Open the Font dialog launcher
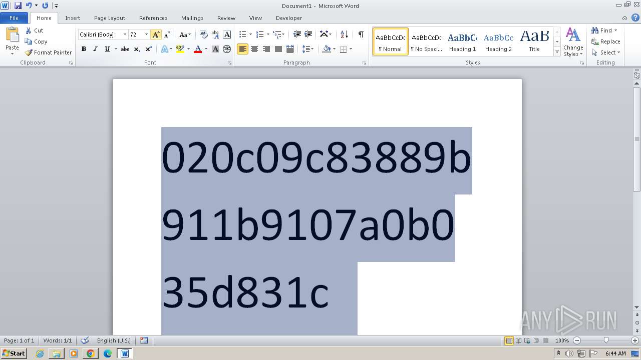641x360 pixels. point(230,63)
